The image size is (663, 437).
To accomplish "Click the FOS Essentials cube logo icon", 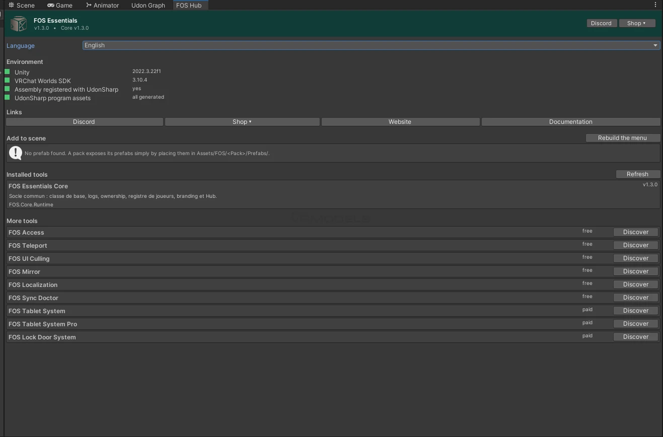I will tap(19, 24).
